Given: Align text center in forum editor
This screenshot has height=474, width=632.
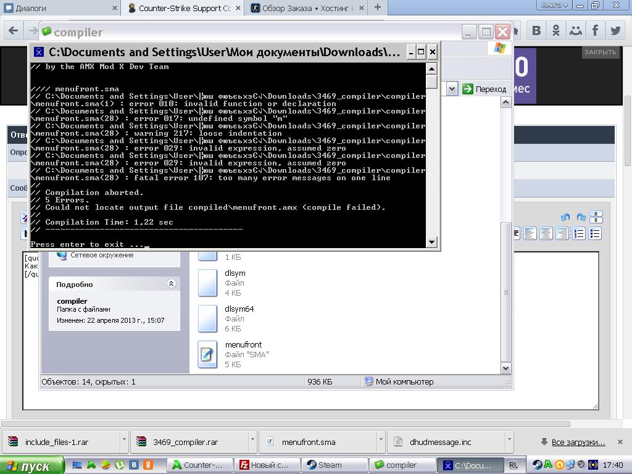Looking at the screenshot, I should click(546, 233).
